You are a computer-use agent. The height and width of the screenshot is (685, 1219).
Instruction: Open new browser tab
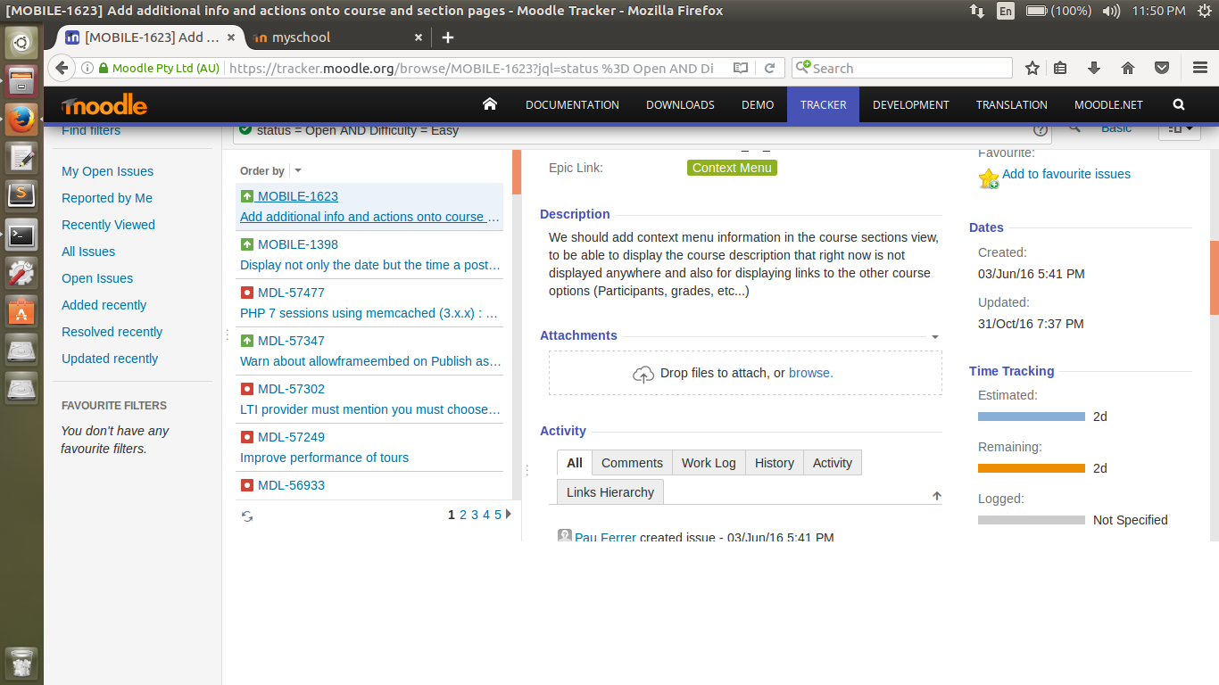pyautogui.click(x=448, y=37)
